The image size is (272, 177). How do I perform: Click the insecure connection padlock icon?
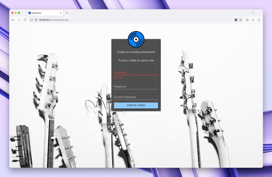(x=36, y=20)
